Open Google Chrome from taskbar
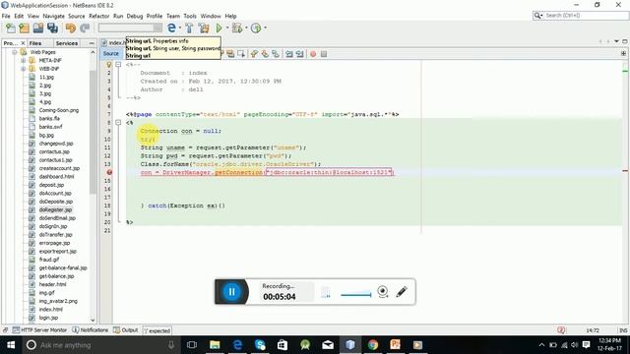630x354 pixels. click(x=373, y=345)
